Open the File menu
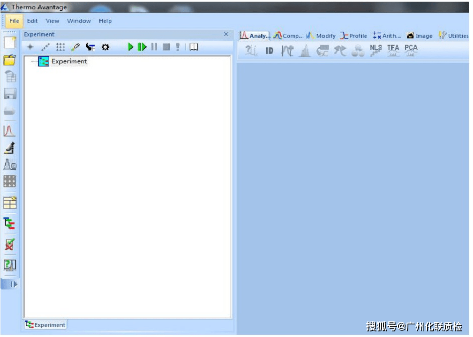473x337 pixels. [x=14, y=21]
